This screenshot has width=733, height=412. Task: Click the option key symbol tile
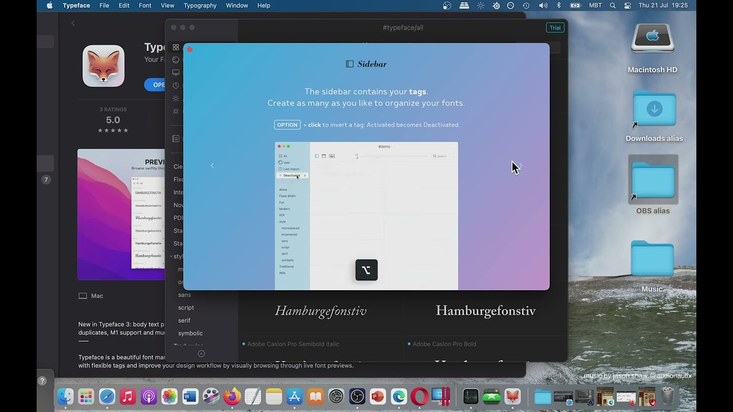(366, 270)
